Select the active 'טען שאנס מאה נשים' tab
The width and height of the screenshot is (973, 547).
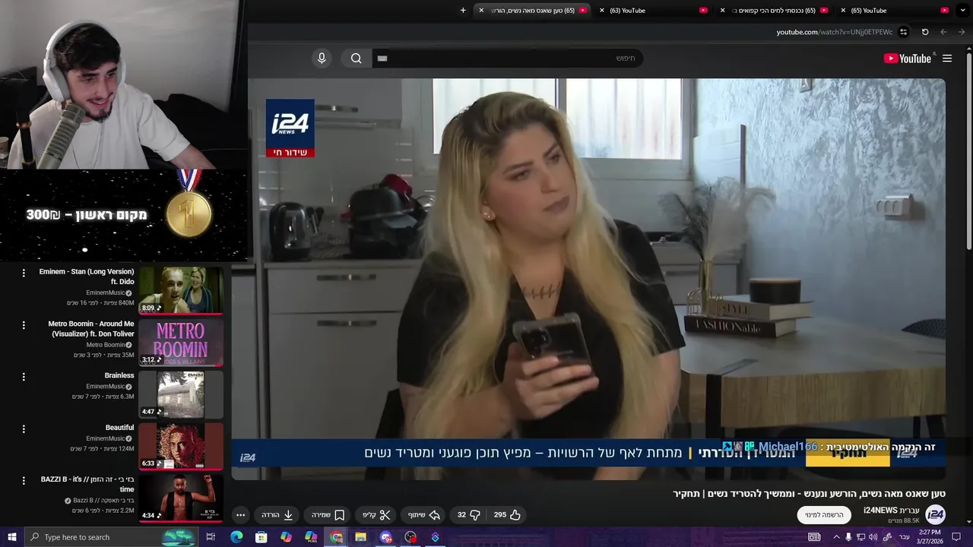[x=532, y=11]
